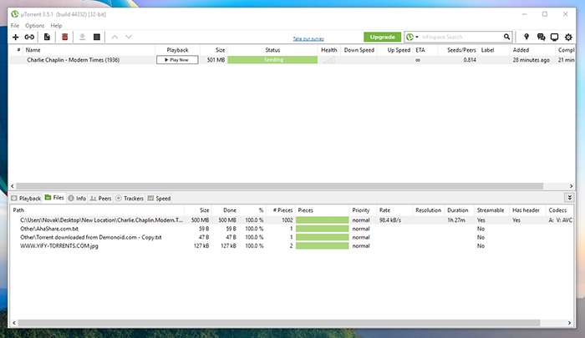Click the lightbulb tips icon

[x=526, y=37]
